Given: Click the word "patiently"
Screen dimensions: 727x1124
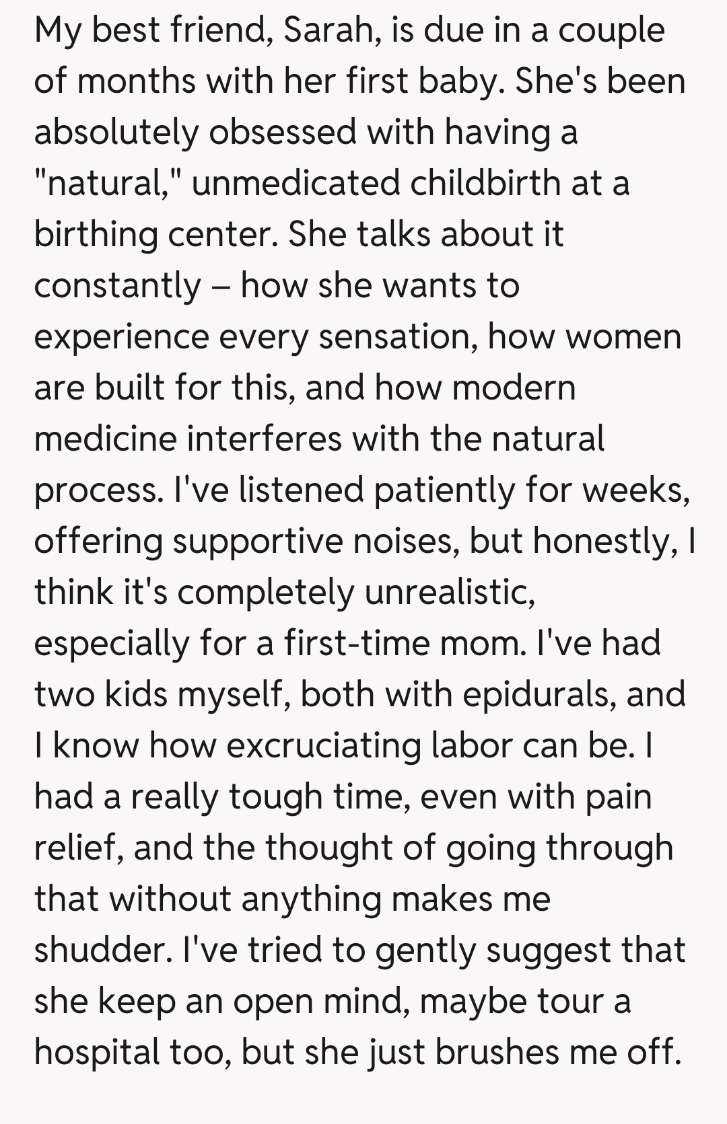Looking at the screenshot, I should click(x=444, y=490).
